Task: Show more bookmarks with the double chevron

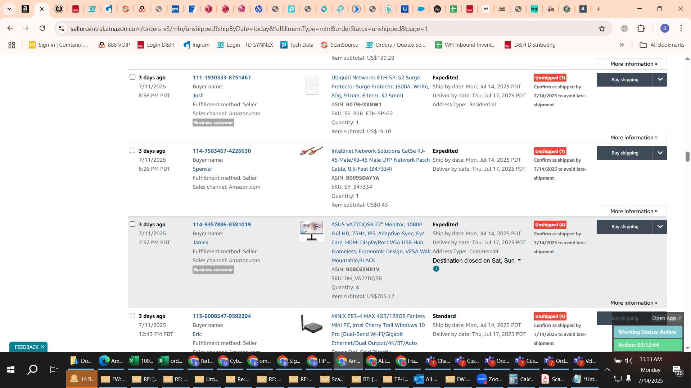Action: pyautogui.click(x=622, y=45)
